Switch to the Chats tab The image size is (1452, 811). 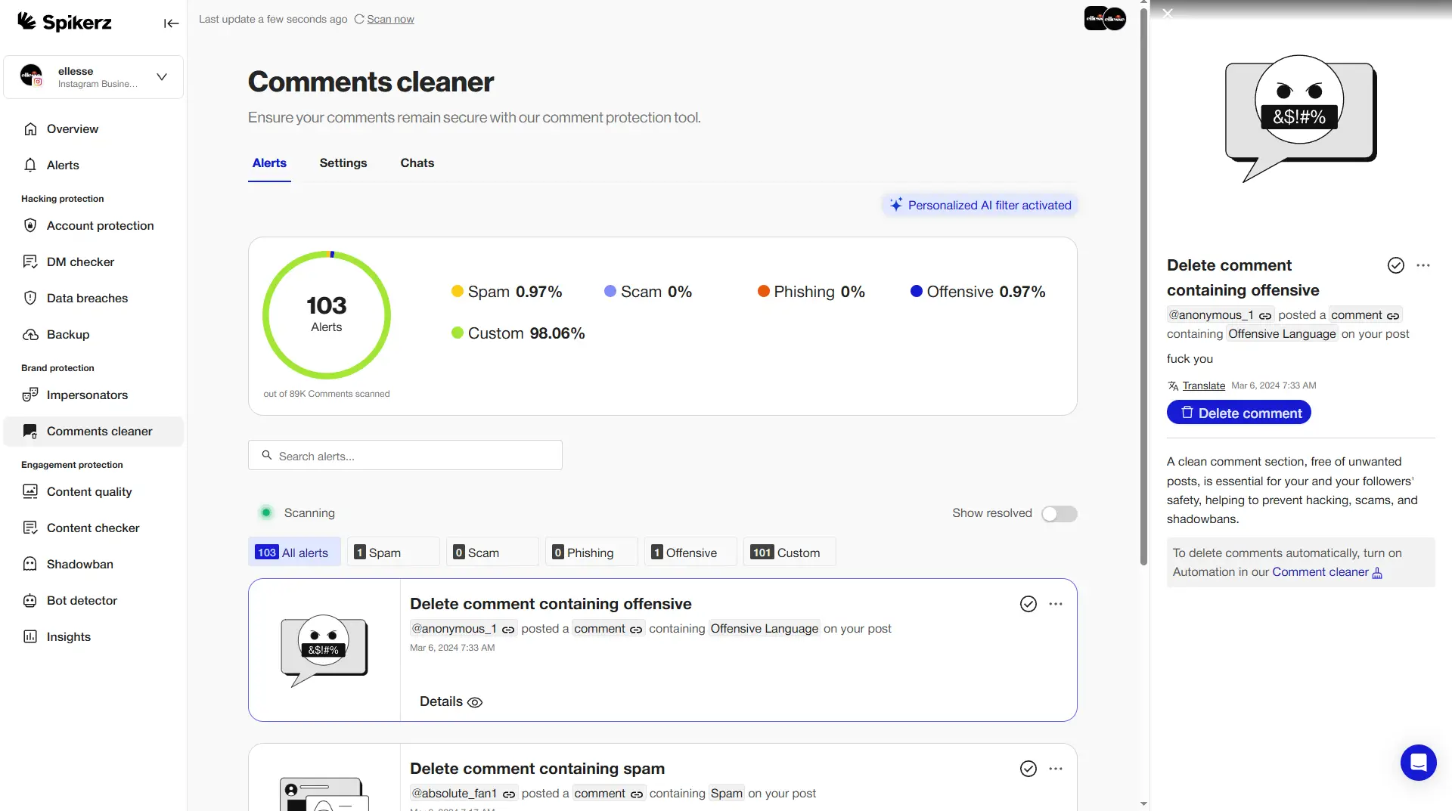pyautogui.click(x=417, y=163)
